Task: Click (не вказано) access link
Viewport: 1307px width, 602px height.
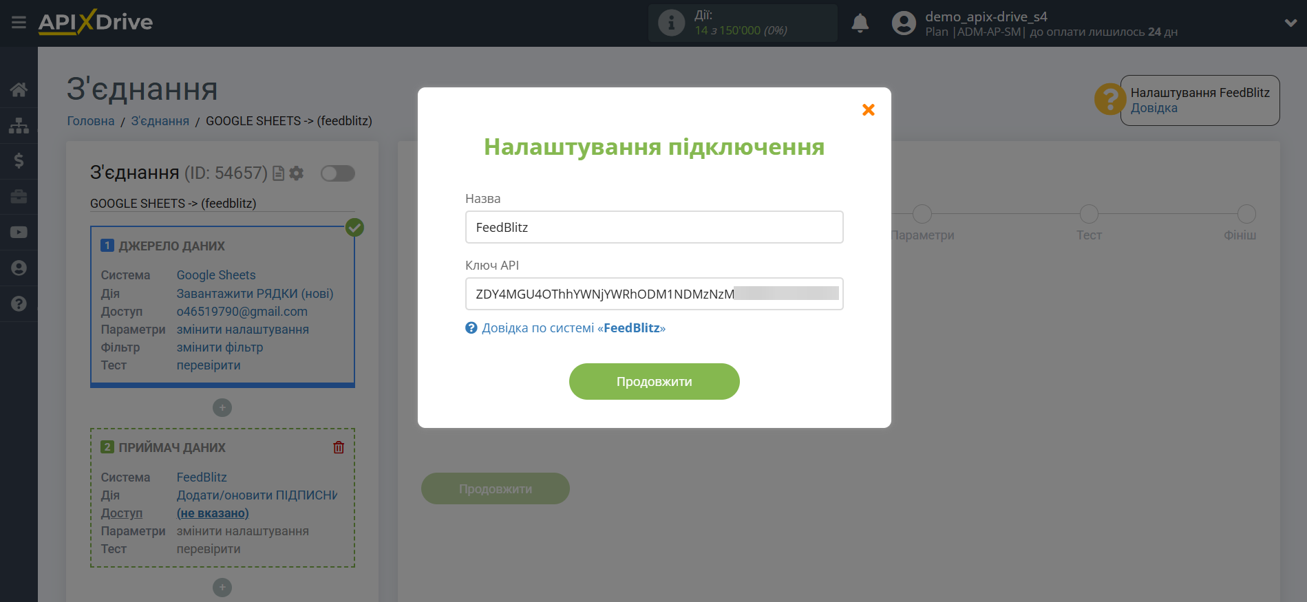Action: pyautogui.click(x=213, y=513)
